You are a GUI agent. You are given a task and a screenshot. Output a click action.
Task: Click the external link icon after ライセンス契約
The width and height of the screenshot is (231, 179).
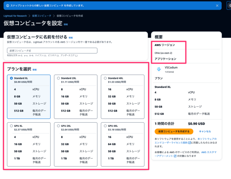[x=189, y=143]
